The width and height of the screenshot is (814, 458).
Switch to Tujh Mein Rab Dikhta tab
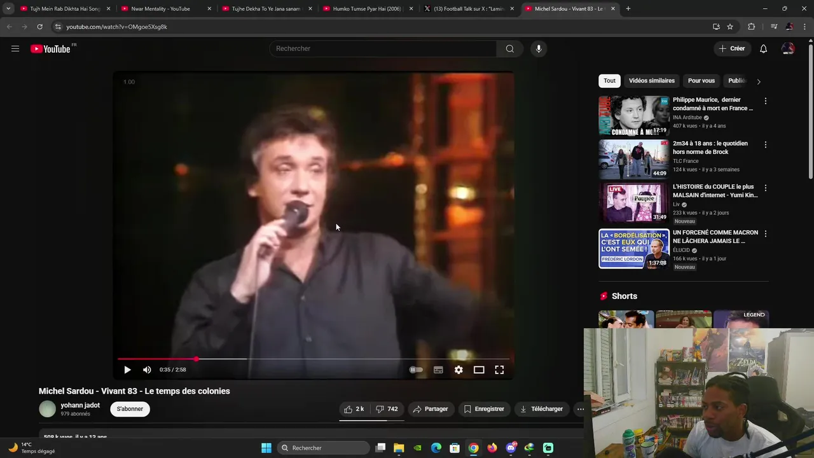[65, 9]
